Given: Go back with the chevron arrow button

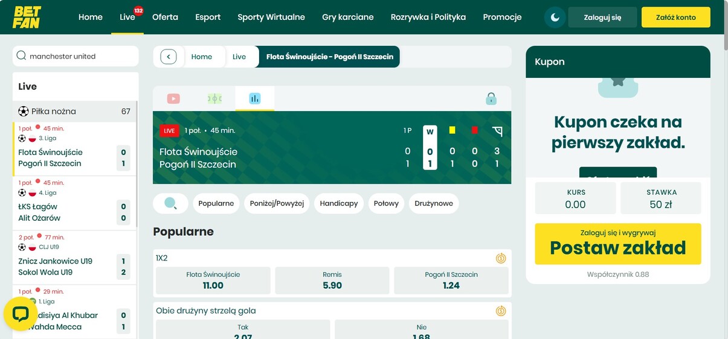Looking at the screenshot, I should (x=169, y=57).
